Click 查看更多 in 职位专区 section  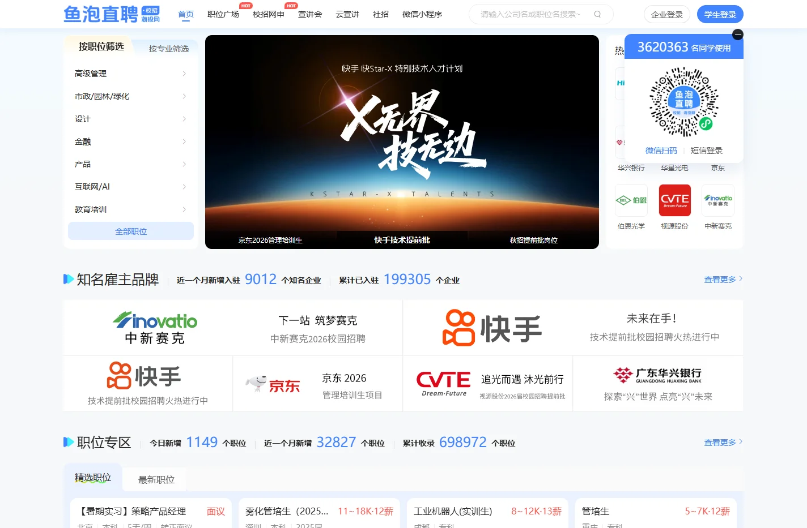pos(723,443)
